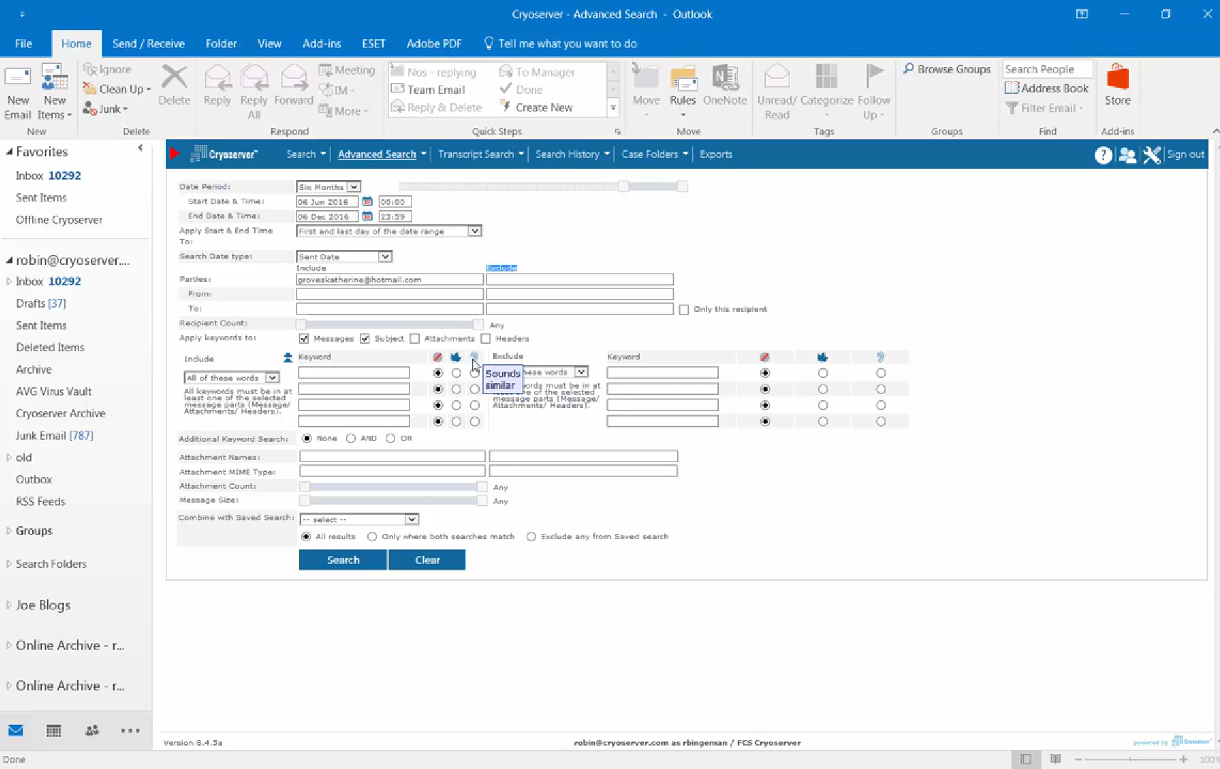
Task: Select Only where both searches match
Action: [372, 537]
